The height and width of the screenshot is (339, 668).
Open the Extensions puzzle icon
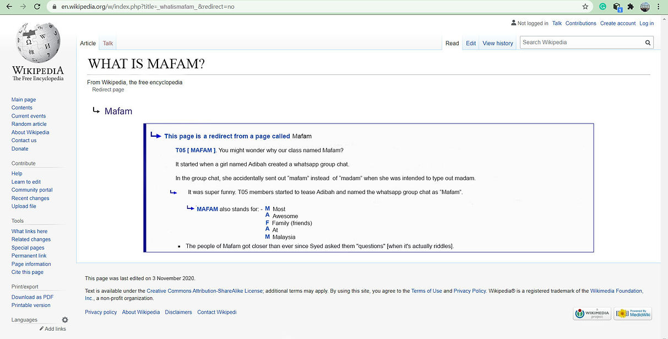(x=631, y=7)
